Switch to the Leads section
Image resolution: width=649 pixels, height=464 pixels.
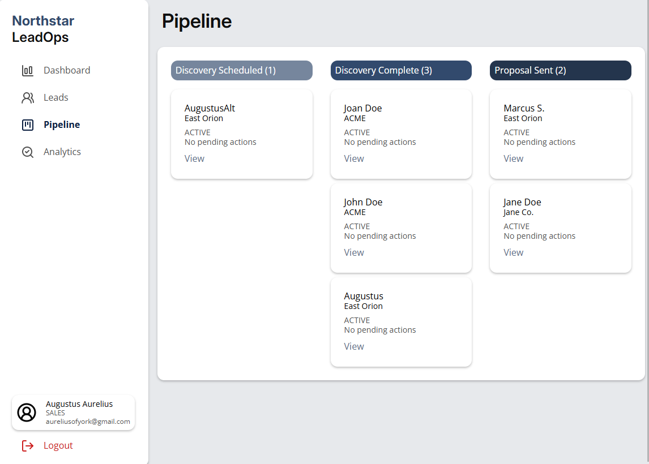click(55, 97)
